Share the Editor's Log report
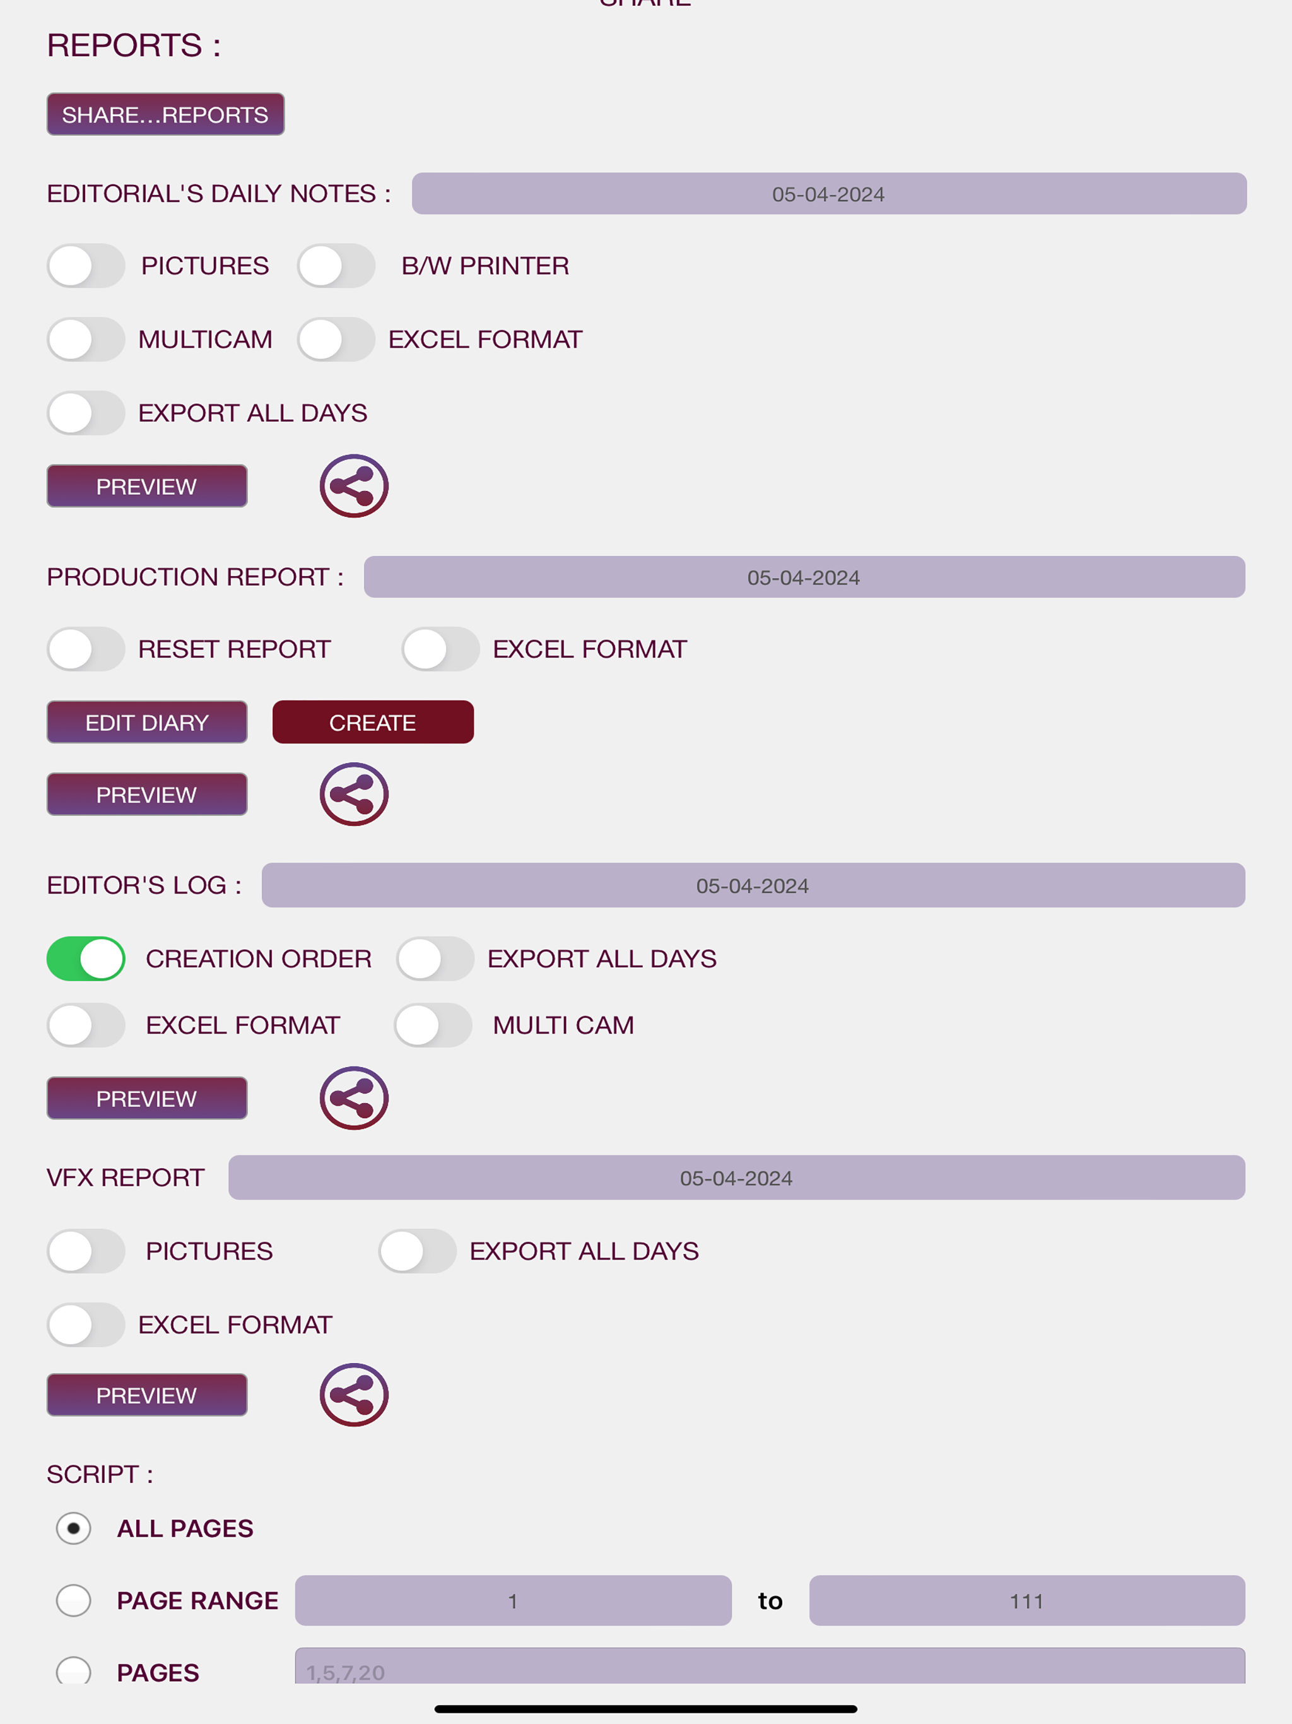This screenshot has height=1724, width=1292. [x=353, y=1097]
